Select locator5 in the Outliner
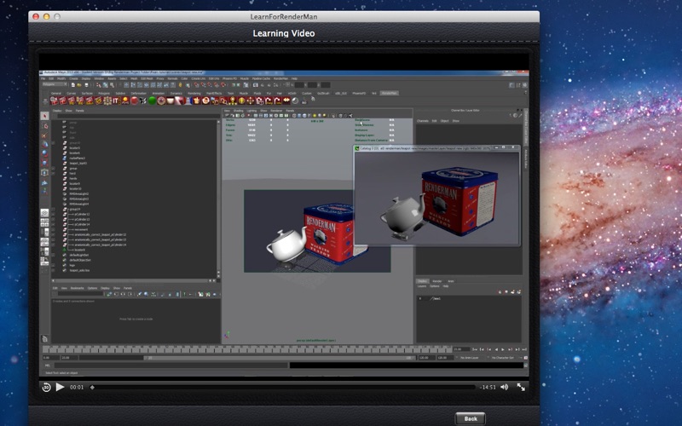The height and width of the screenshot is (426, 682). 74,148
